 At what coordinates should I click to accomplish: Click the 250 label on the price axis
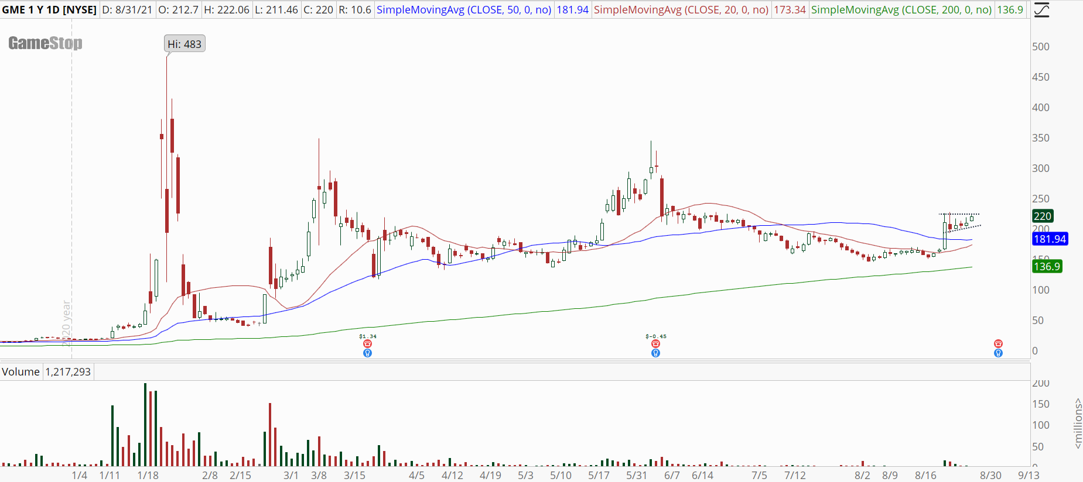coord(1041,199)
